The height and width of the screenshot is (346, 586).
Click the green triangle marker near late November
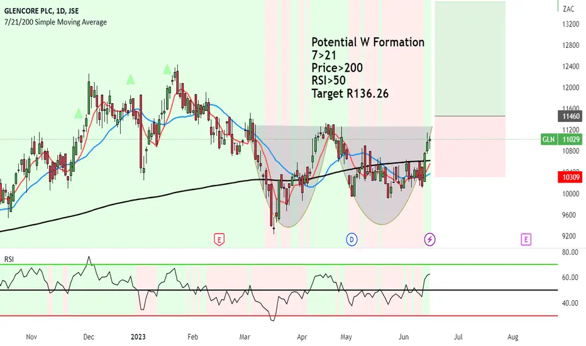(x=79, y=113)
